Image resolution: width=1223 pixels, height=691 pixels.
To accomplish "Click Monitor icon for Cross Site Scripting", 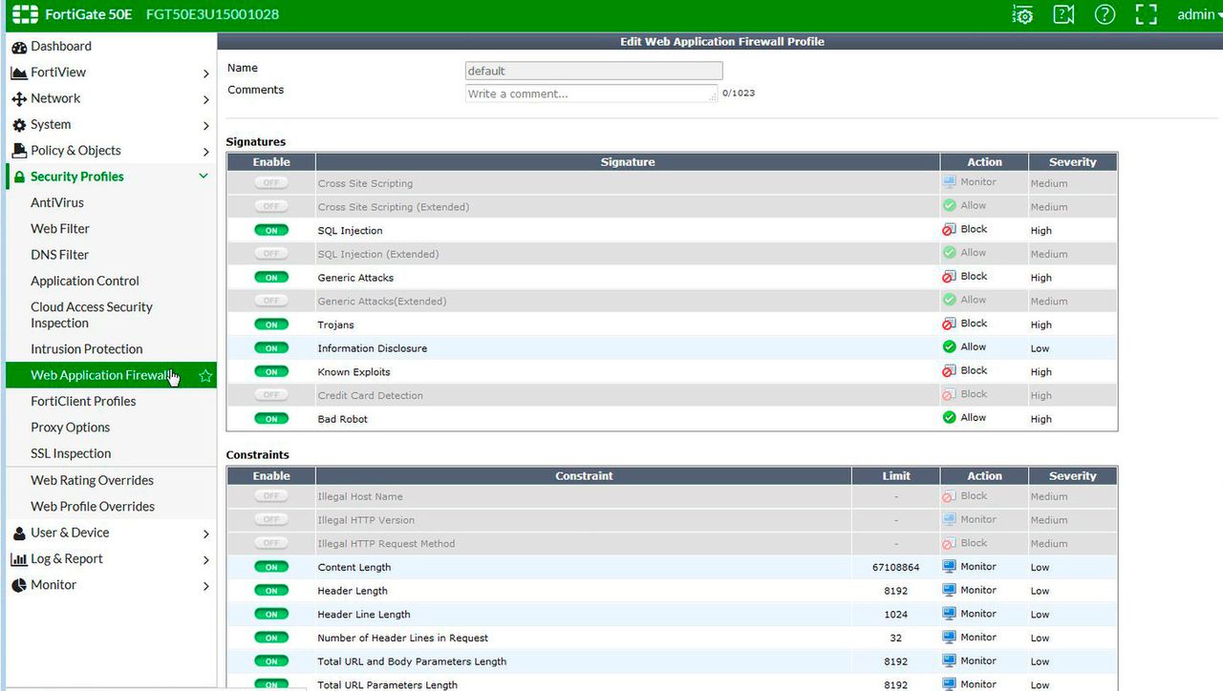I will (949, 181).
